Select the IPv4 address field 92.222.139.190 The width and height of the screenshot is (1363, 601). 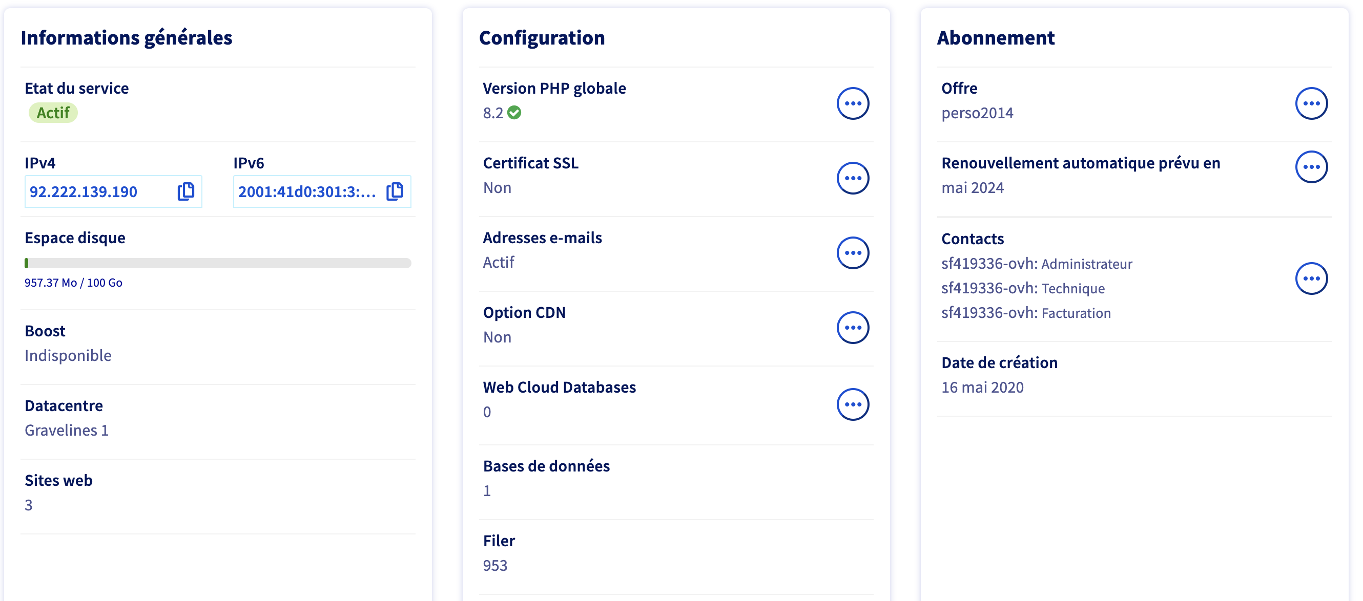tap(84, 191)
